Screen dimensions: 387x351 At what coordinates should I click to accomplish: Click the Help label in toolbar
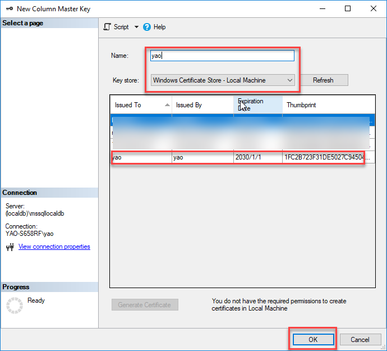[159, 27]
